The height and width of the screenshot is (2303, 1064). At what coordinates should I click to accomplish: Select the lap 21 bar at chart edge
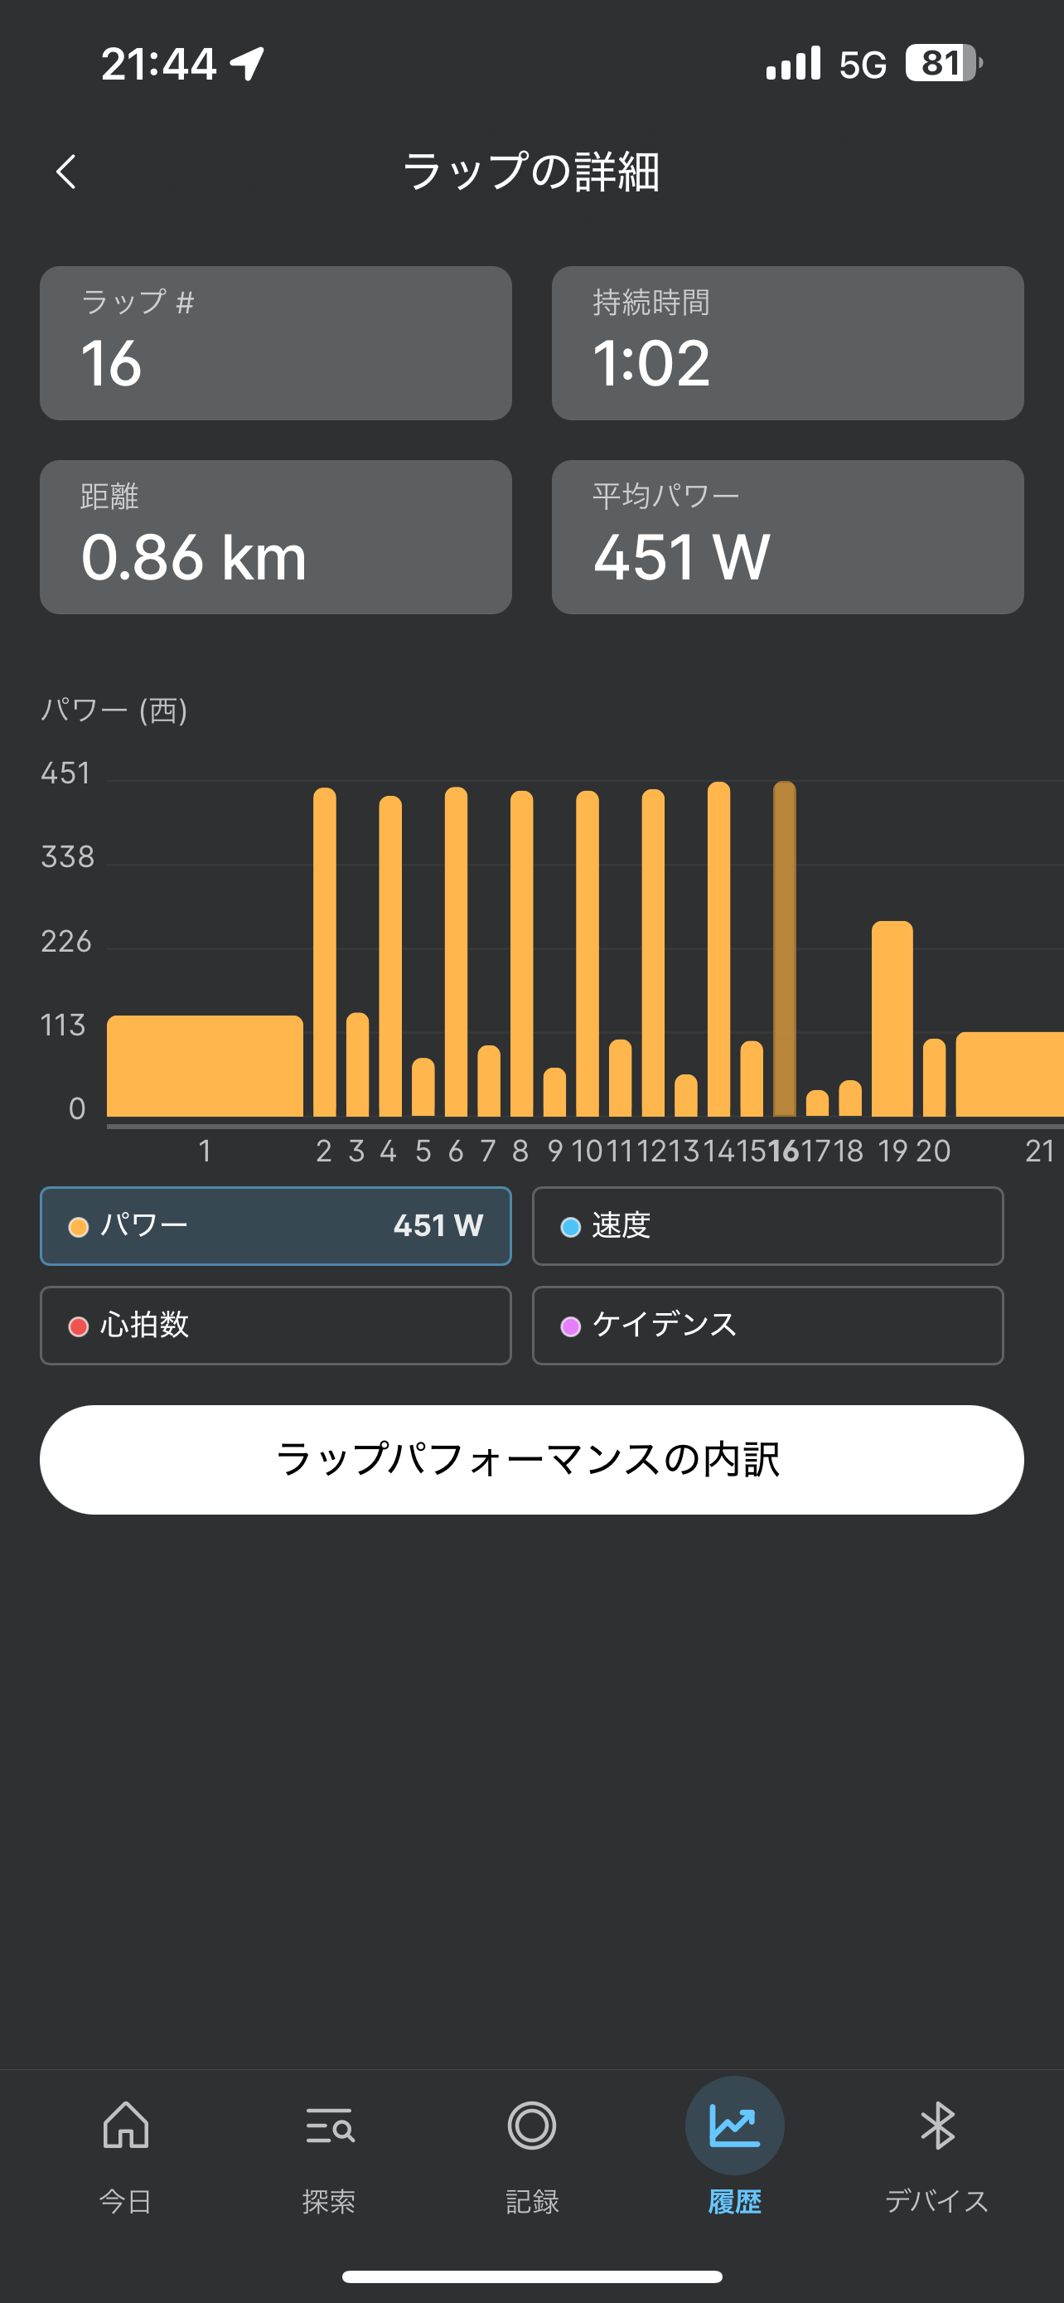tap(1009, 1074)
